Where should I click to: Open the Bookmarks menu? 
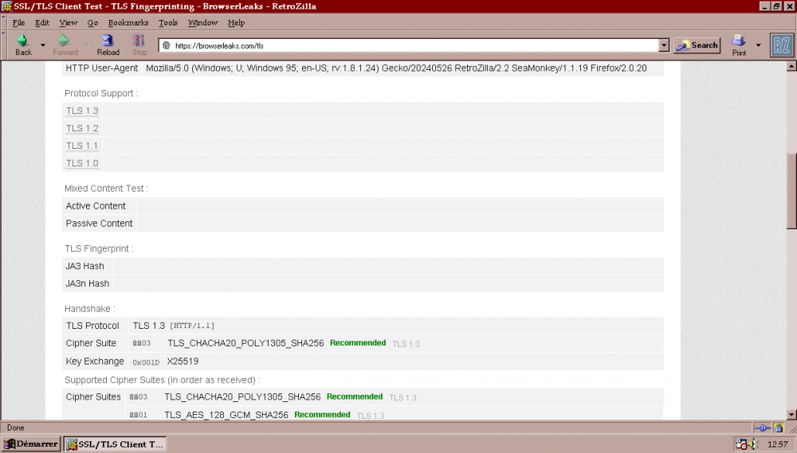tap(128, 23)
